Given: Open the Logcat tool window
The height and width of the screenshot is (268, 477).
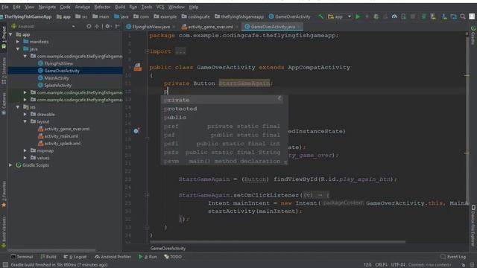Looking at the screenshot, I should click(75, 257).
